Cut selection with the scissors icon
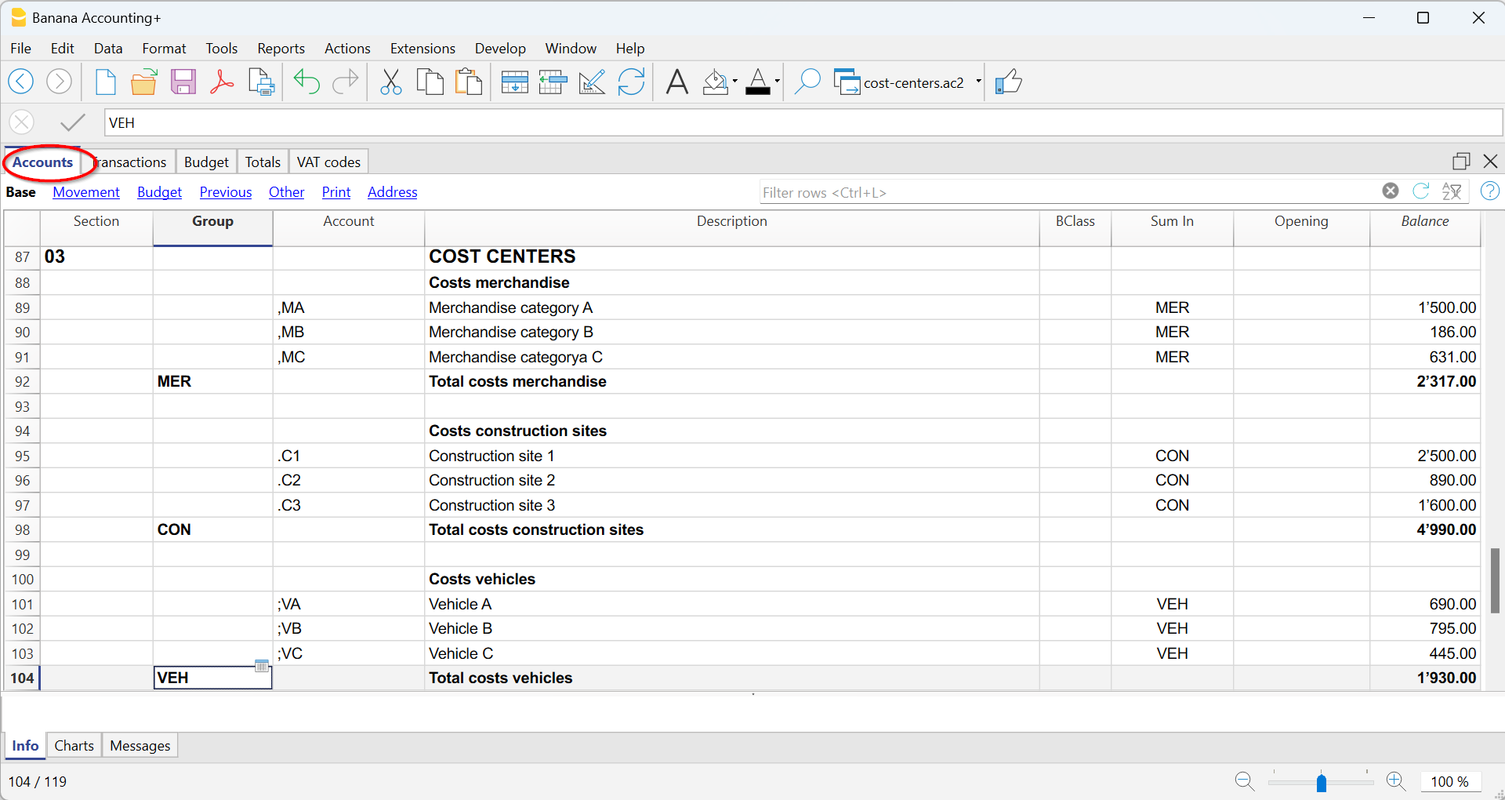 click(x=390, y=82)
